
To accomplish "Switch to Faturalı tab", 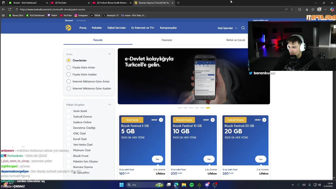I will pos(98,40).
